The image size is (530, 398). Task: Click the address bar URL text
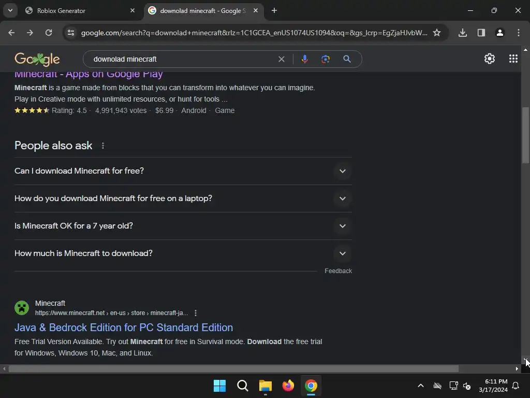click(x=254, y=33)
